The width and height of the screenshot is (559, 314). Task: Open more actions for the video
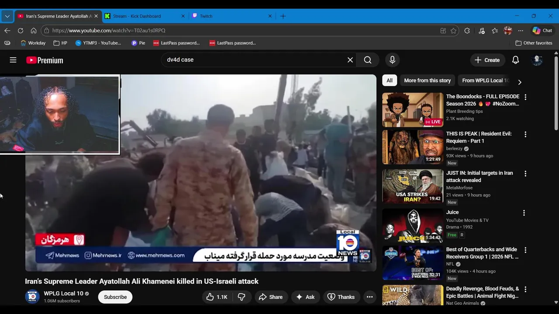point(369,297)
